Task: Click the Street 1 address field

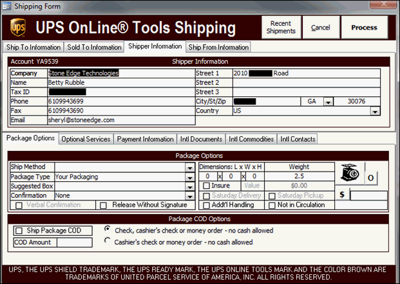Action: click(x=307, y=73)
